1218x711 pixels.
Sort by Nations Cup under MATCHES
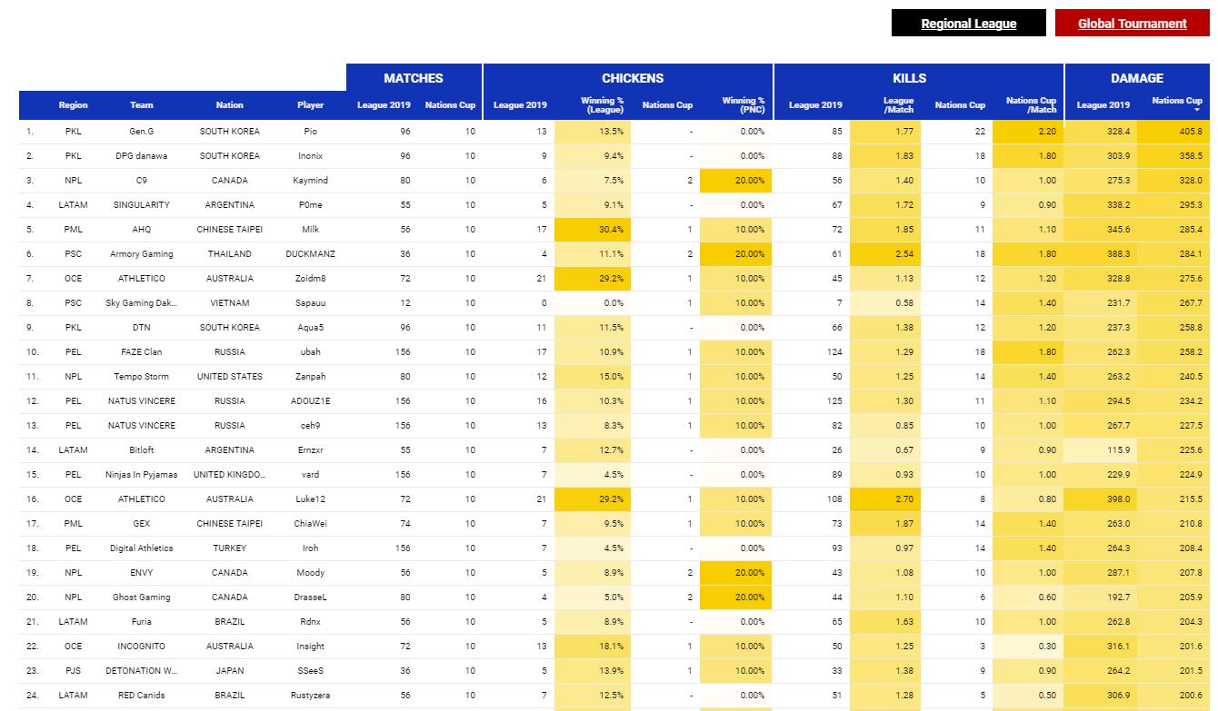tap(450, 105)
